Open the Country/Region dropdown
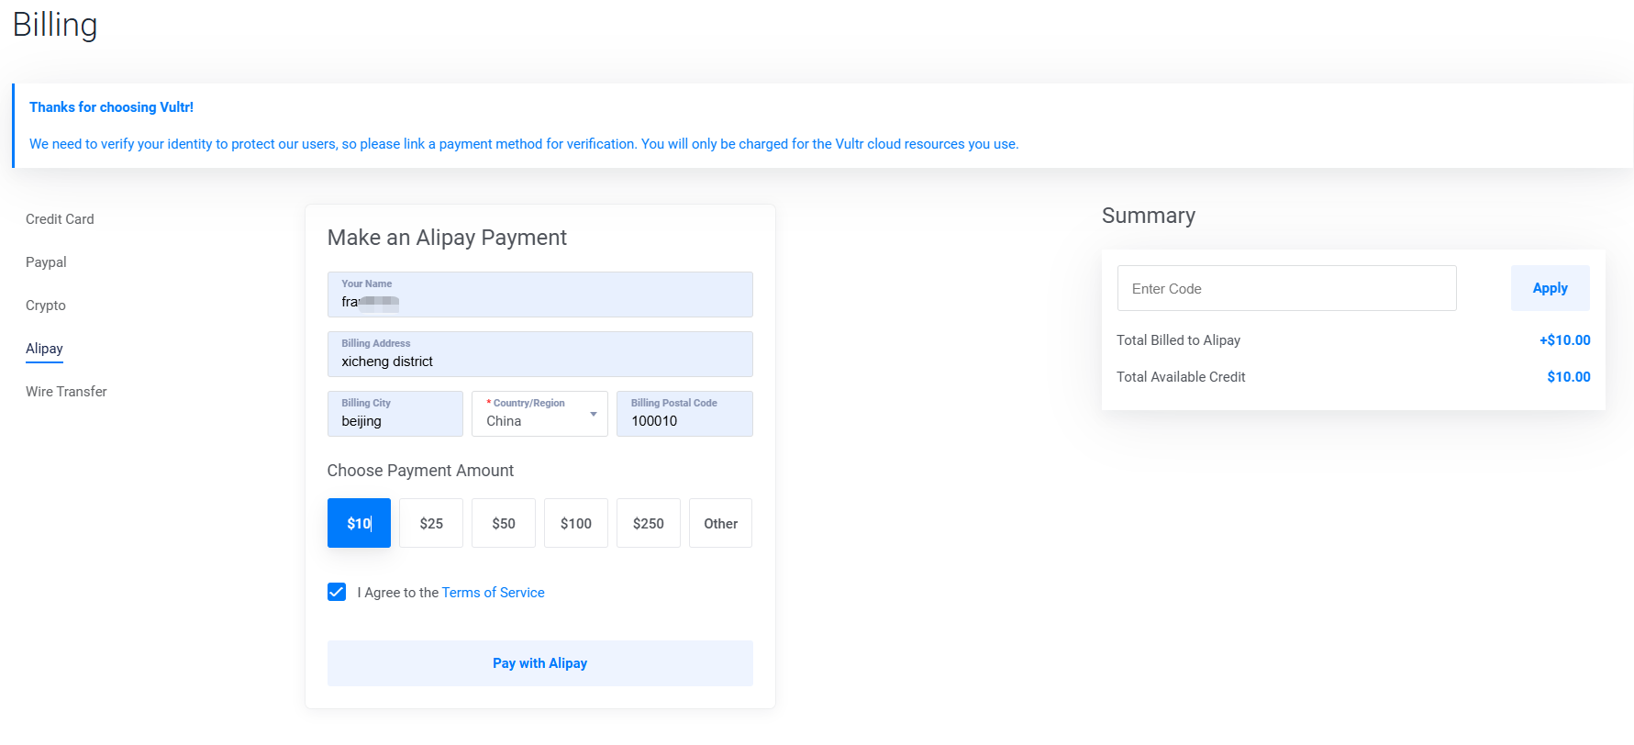The width and height of the screenshot is (1634, 745). [539, 415]
